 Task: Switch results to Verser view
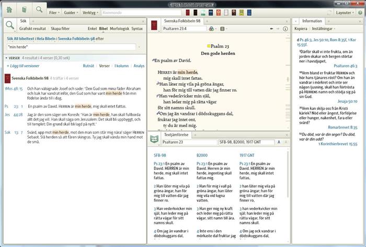[x=105, y=66]
